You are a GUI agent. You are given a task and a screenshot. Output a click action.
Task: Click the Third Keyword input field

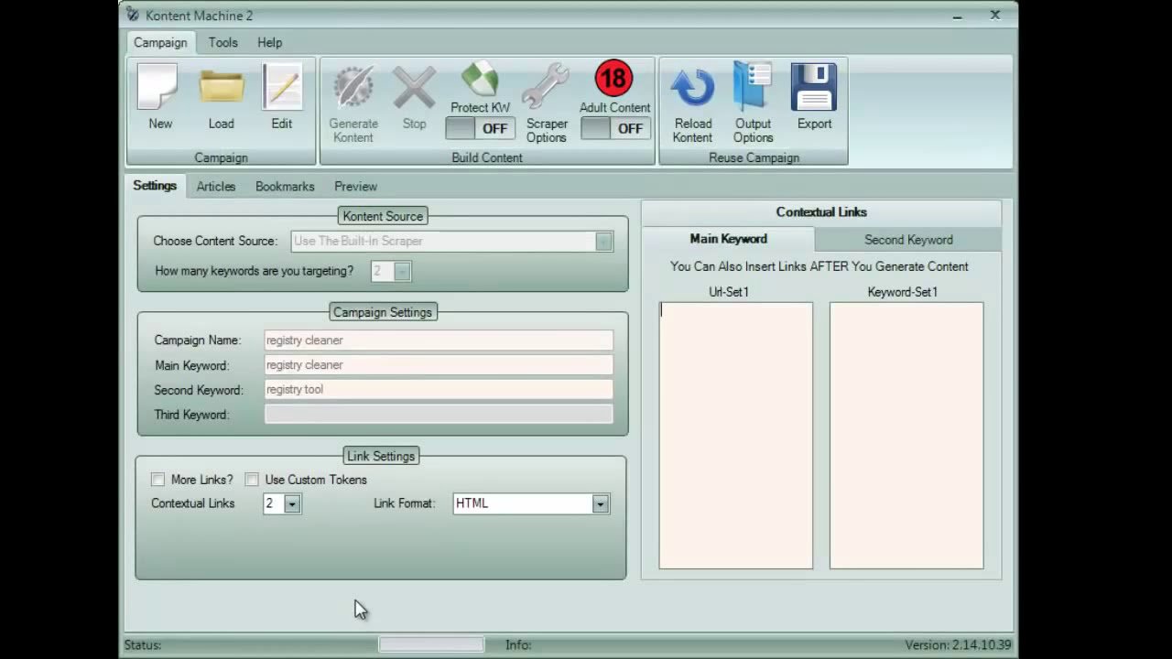point(439,415)
